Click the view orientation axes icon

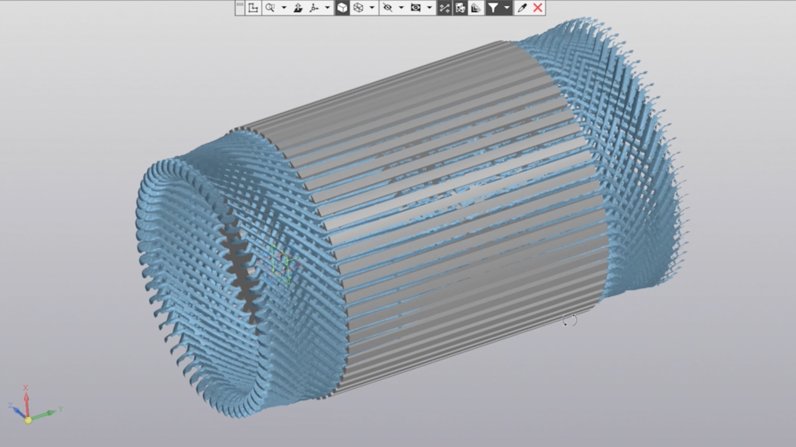pyautogui.click(x=314, y=8)
